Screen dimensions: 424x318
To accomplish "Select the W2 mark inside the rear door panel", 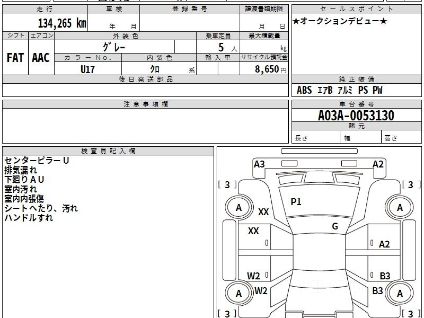I will (x=253, y=276).
